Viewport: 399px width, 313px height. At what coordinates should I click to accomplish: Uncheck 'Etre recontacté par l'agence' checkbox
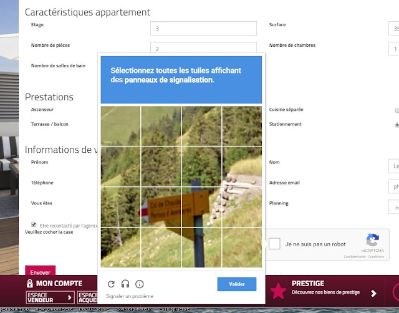(34, 224)
